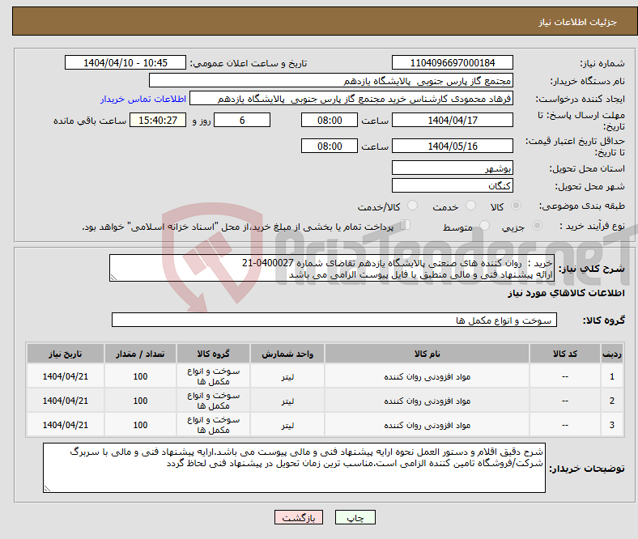
Task: Click the ایجاد کننده درخواست field
Action: (351, 99)
